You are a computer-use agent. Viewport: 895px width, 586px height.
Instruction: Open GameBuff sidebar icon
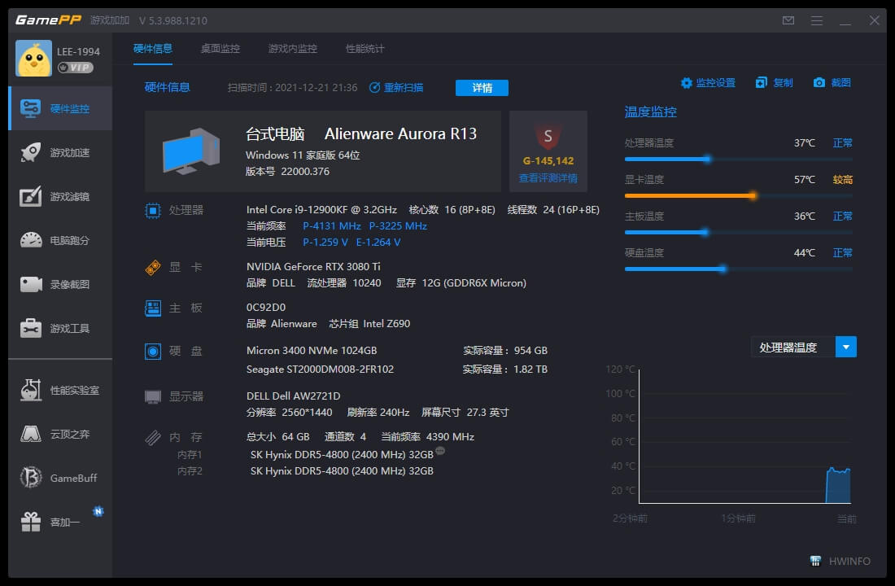[x=30, y=478]
